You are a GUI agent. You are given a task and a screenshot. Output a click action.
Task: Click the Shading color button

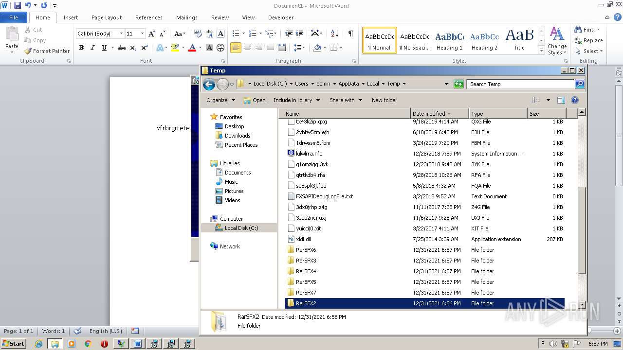(317, 48)
